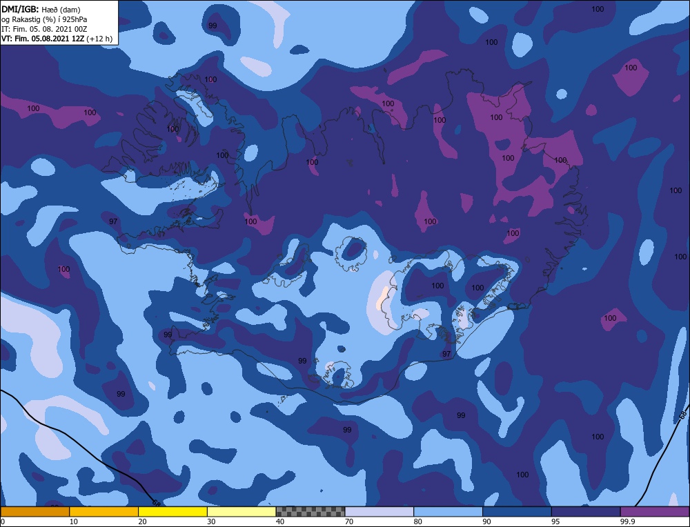Select the dark navy 95–99.9 legend swatch
The image size is (690, 527).
coord(586,512)
